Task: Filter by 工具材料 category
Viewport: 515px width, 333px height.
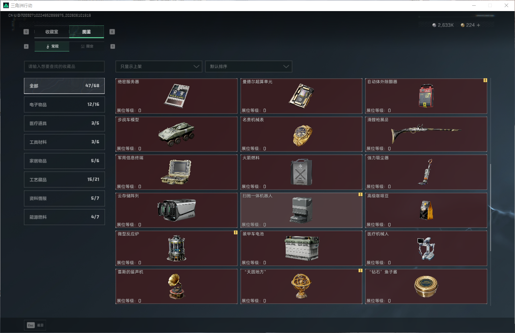Action: [x=64, y=142]
